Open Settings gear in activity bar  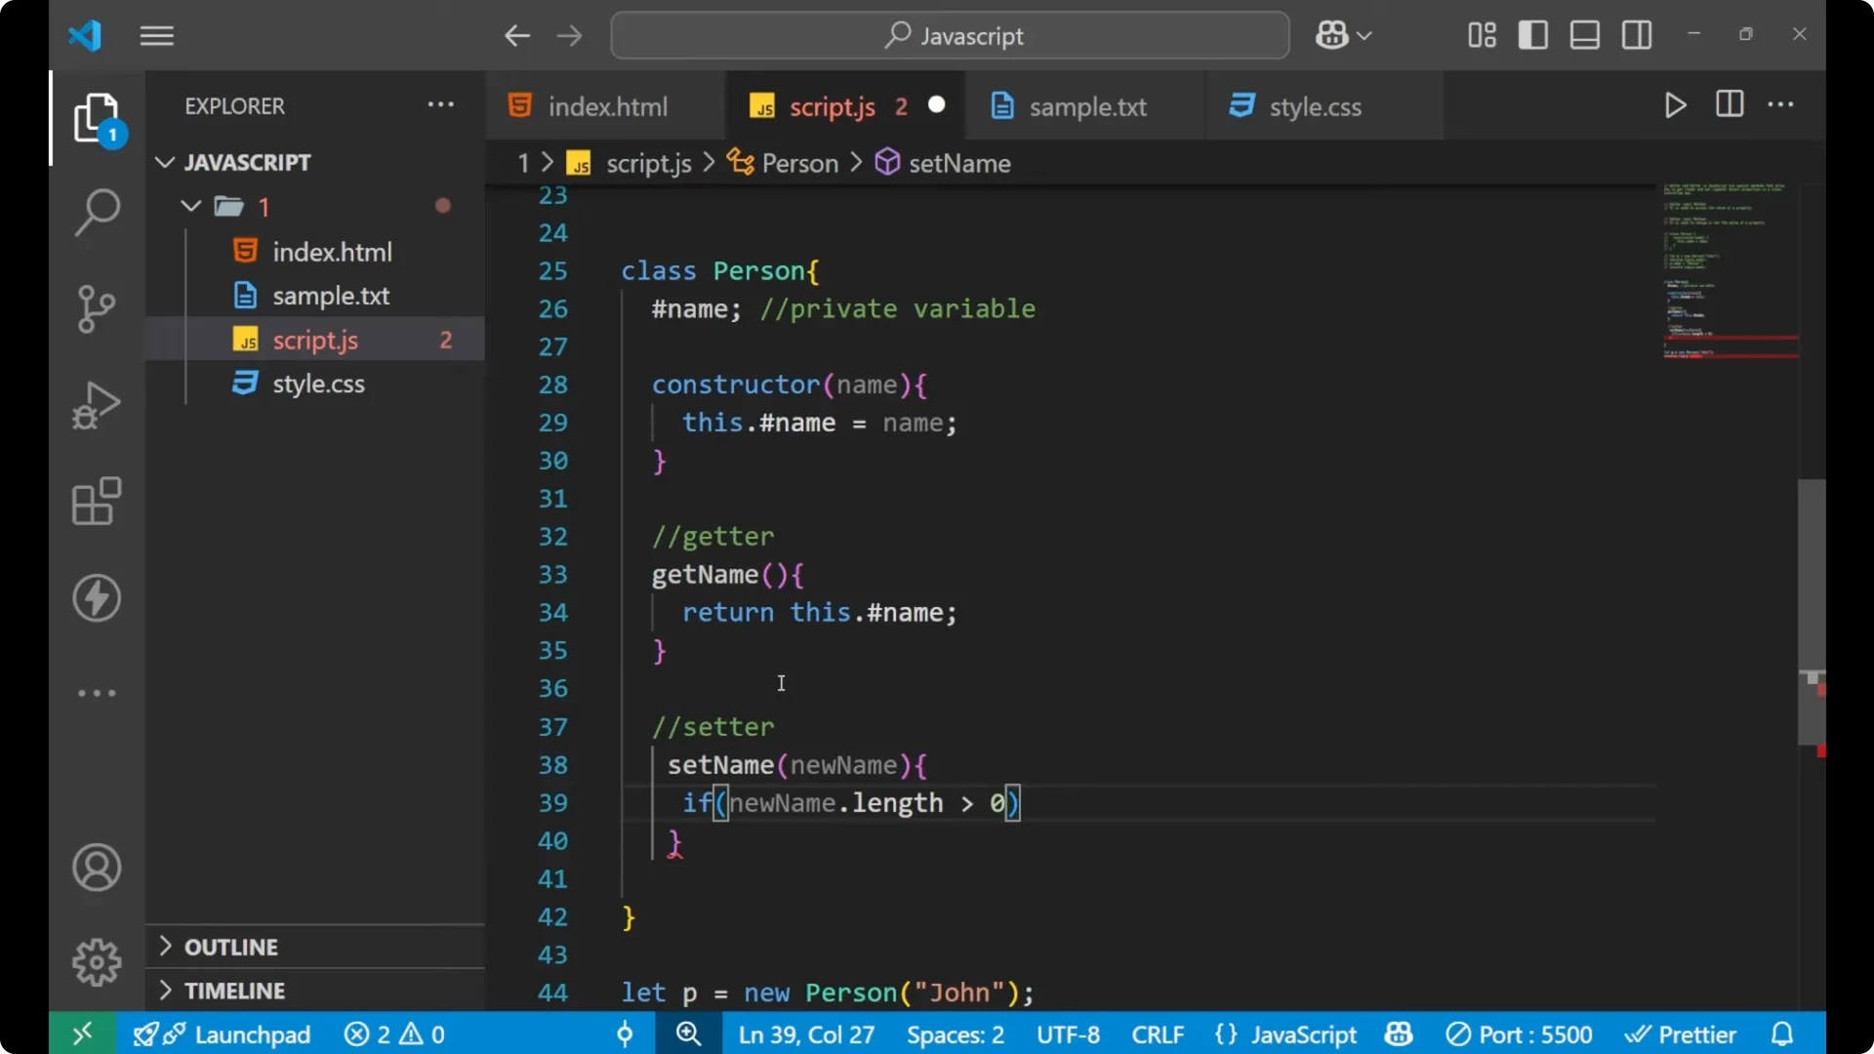pos(96,961)
